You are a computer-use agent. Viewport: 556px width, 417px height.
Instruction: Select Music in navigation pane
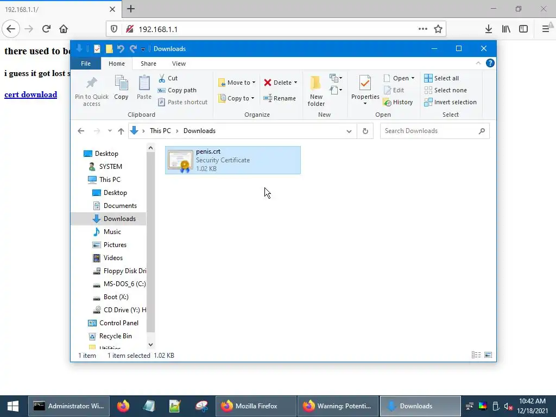(x=108, y=232)
